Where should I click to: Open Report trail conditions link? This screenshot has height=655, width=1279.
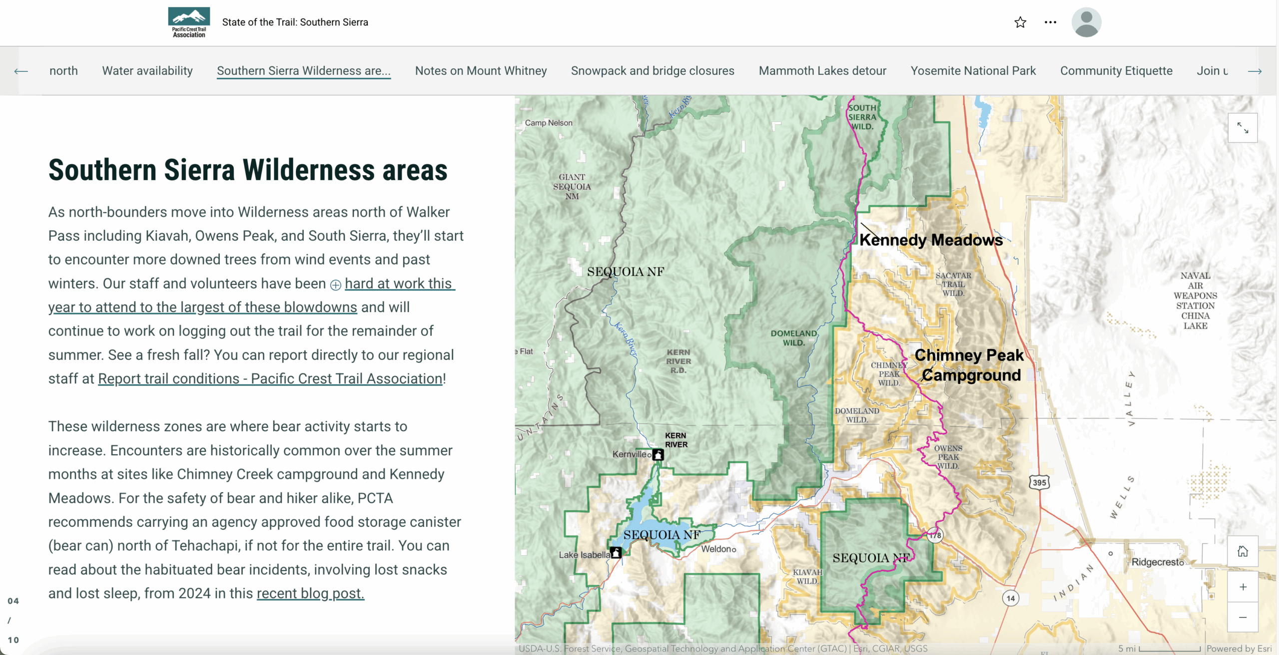click(x=270, y=378)
